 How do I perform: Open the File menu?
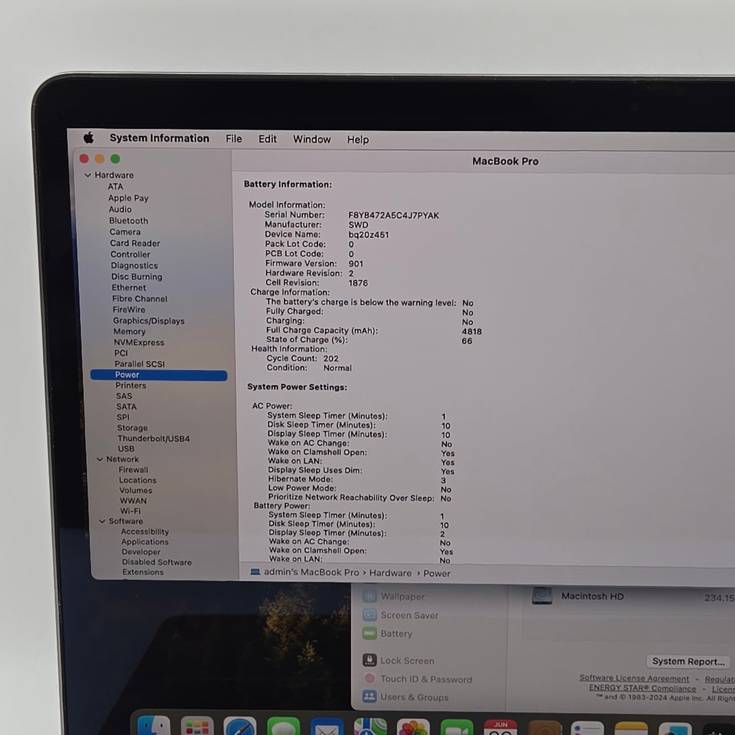tap(233, 138)
